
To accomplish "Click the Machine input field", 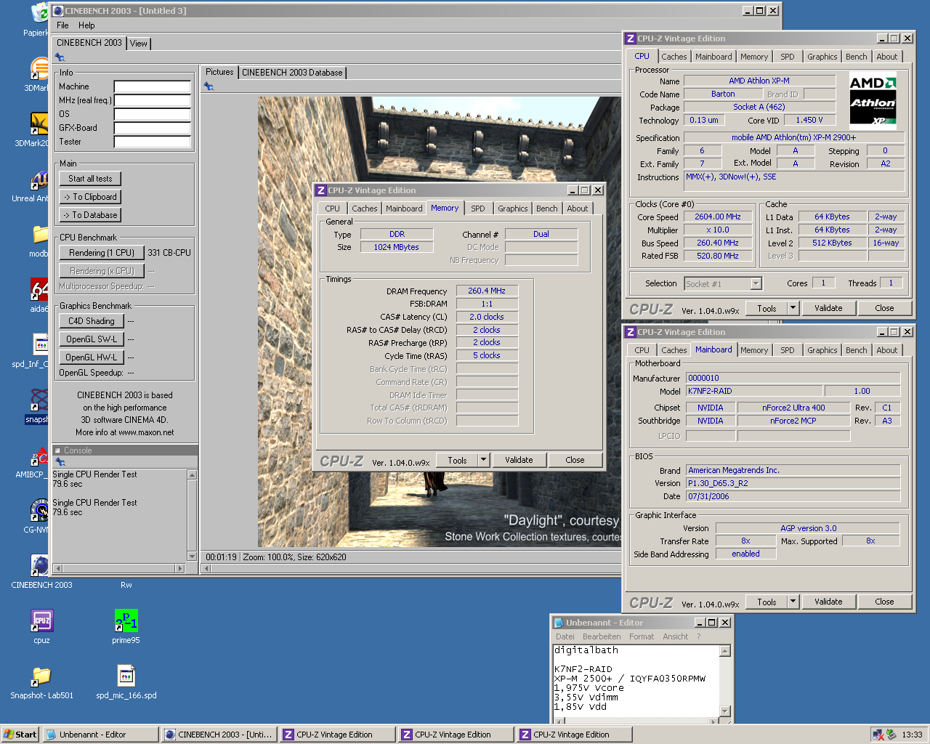I will coord(152,86).
